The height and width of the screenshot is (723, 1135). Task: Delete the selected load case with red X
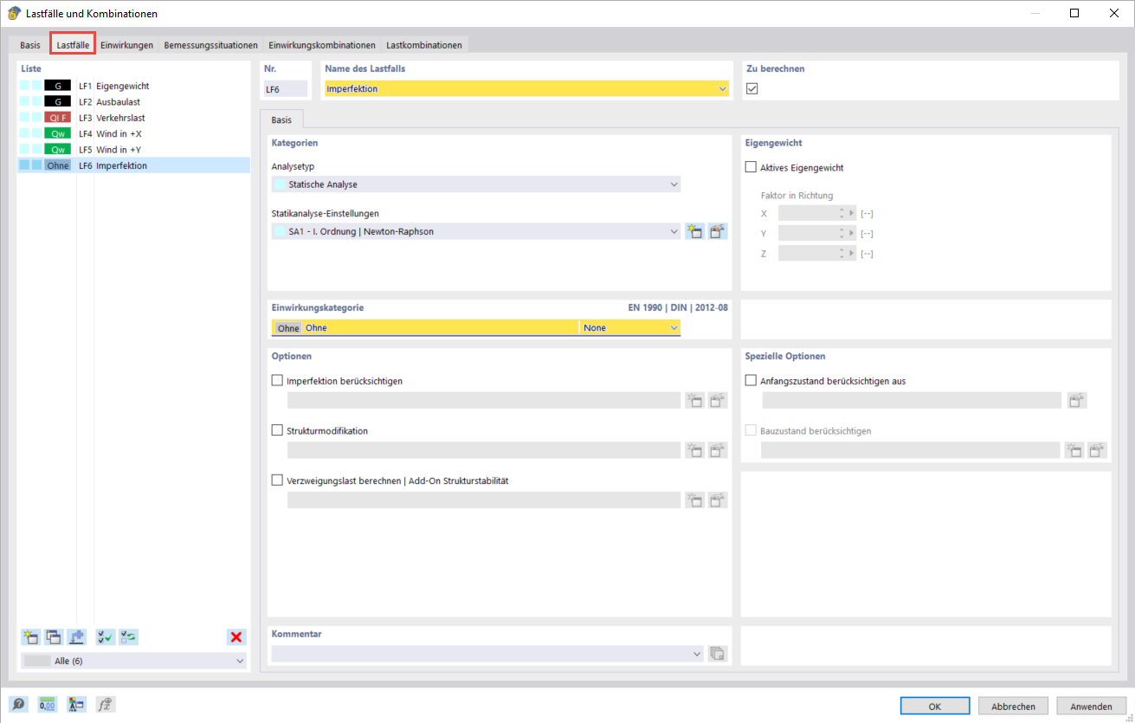[235, 637]
